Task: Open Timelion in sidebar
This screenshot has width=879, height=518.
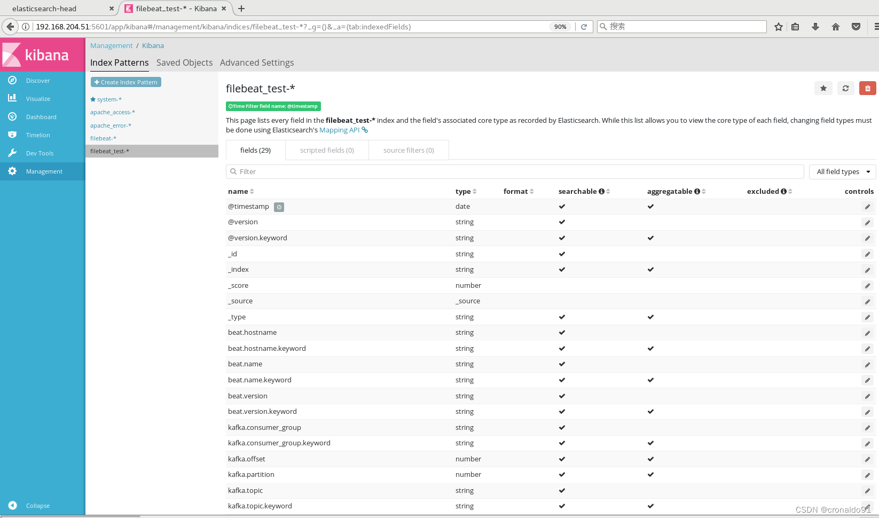Action: (38, 135)
